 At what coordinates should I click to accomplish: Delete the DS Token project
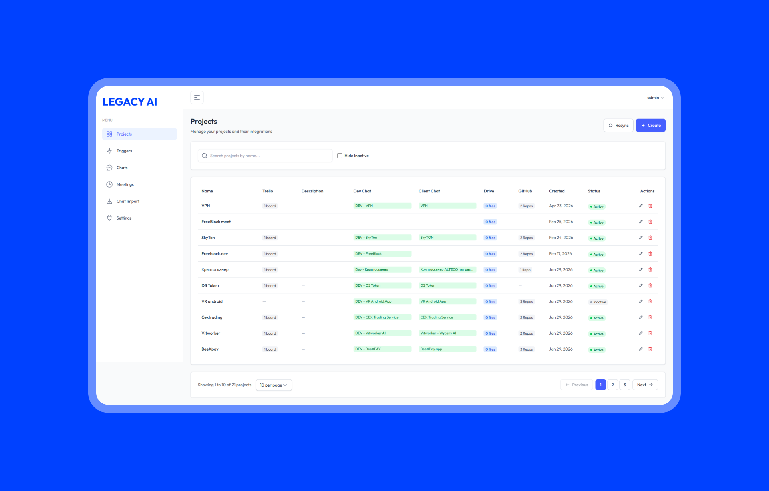tap(650, 285)
